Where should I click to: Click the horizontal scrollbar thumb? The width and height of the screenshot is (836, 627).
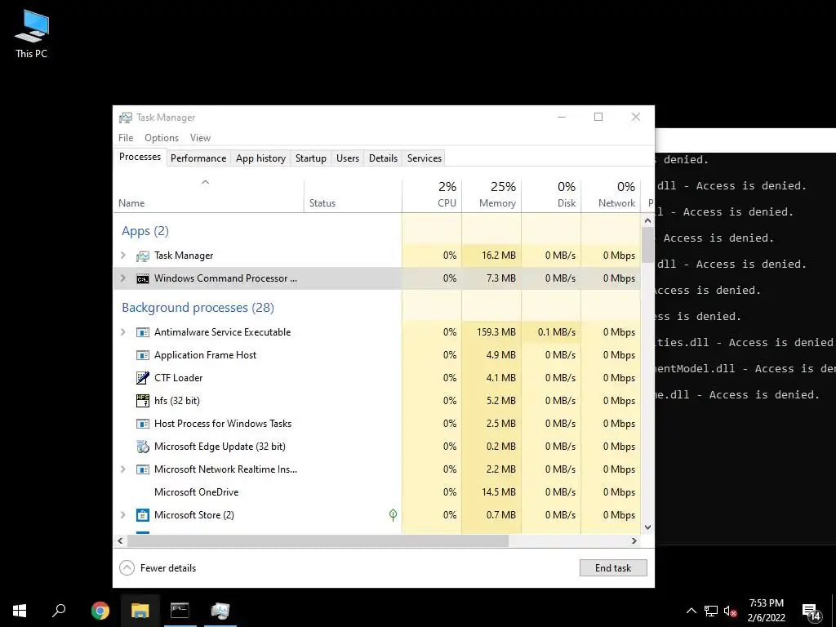coord(318,540)
